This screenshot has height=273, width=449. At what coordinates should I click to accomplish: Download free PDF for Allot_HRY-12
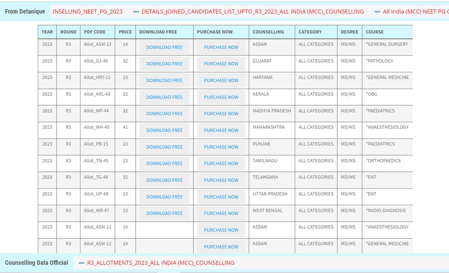click(x=164, y=81)
